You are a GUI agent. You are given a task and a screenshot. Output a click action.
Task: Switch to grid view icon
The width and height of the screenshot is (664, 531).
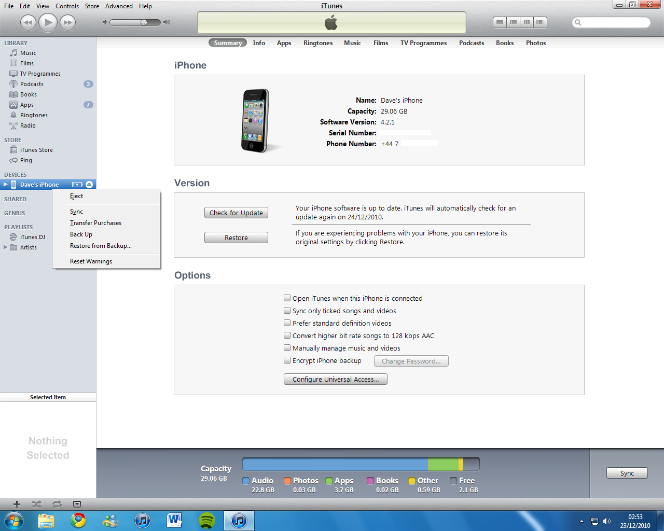point(527,22)
